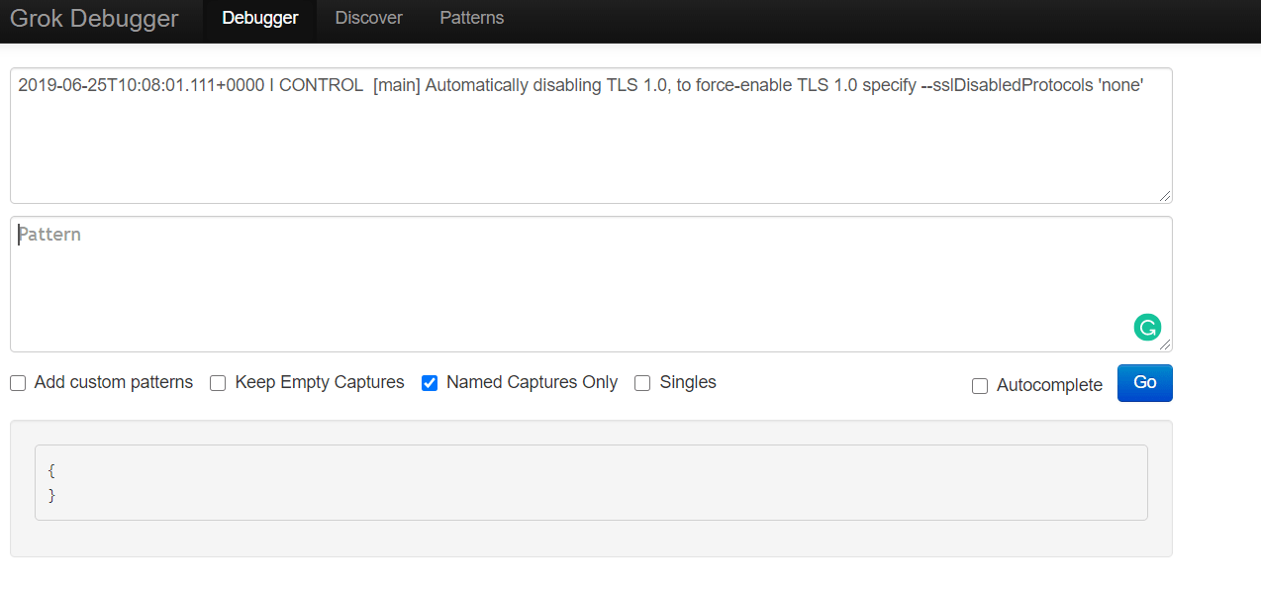This screenshot has height=592, width=1261.
Task: Click the log input textarea resize handle
Action: click(1165, 196)
